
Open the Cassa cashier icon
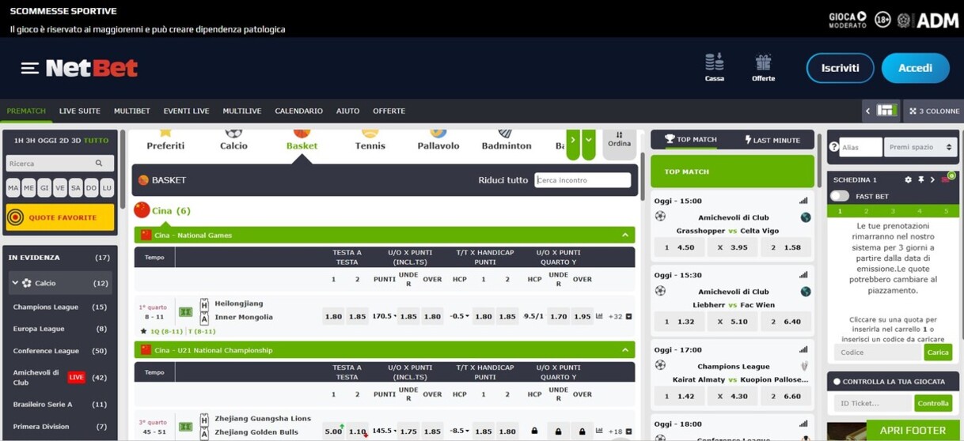(714, 62)
